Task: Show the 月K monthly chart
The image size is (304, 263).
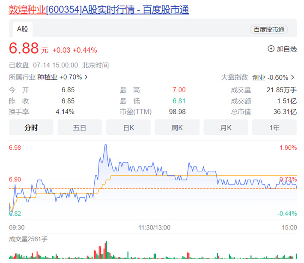Action: click(x=226, y=127)
